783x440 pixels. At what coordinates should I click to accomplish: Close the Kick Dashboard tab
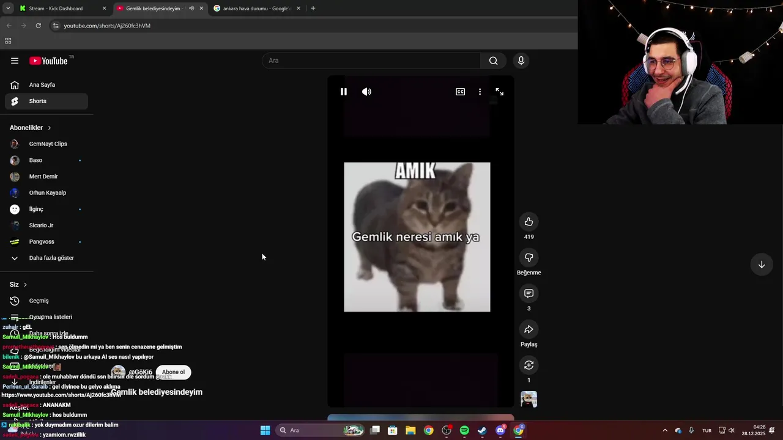(104, 9)
